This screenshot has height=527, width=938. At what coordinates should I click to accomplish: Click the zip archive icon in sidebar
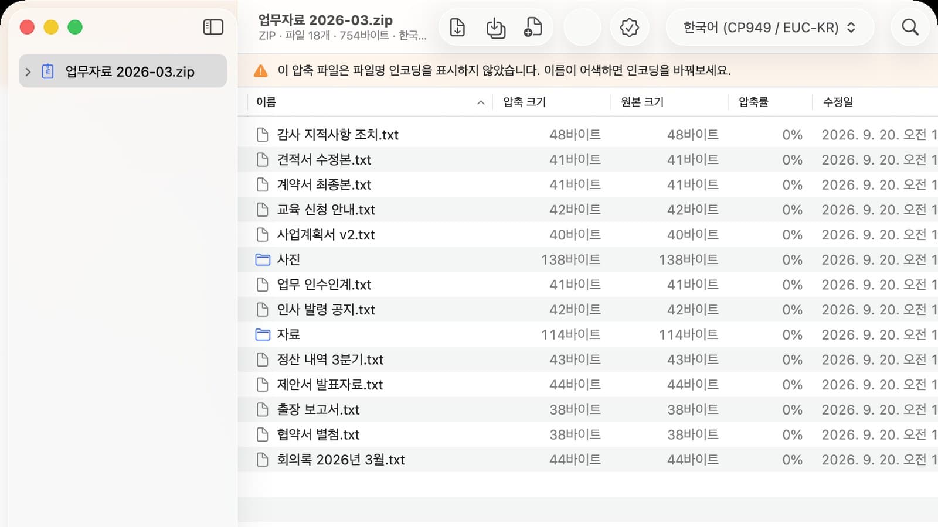pos(48,71)
